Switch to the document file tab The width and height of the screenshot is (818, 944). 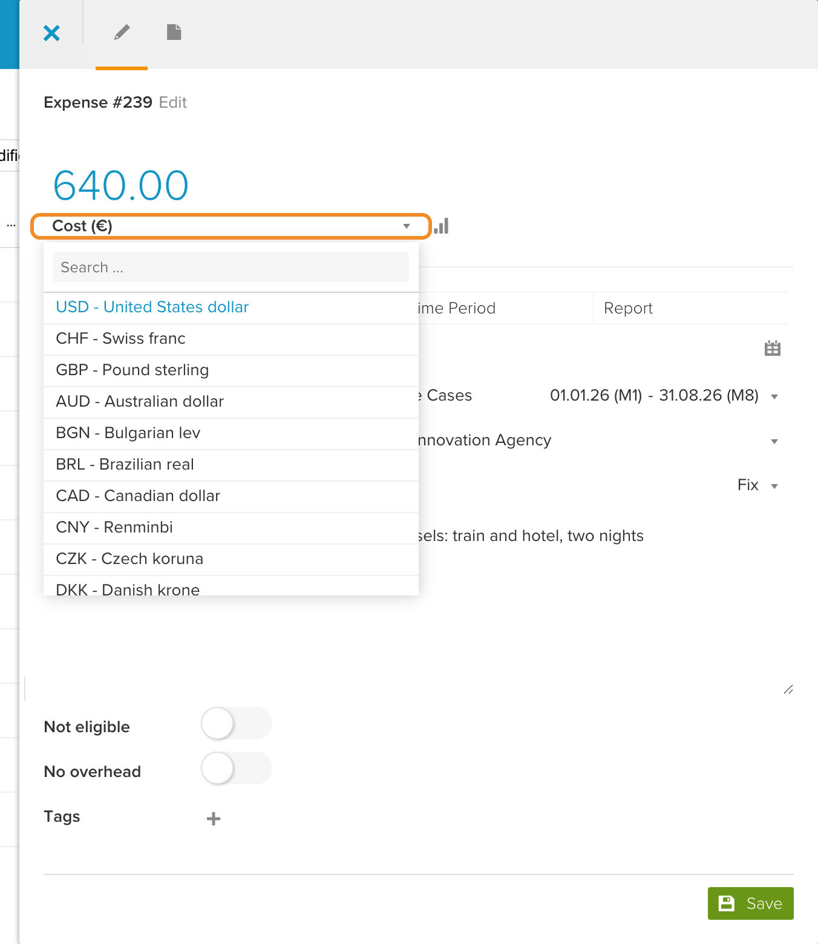click(x=174, y=32)
